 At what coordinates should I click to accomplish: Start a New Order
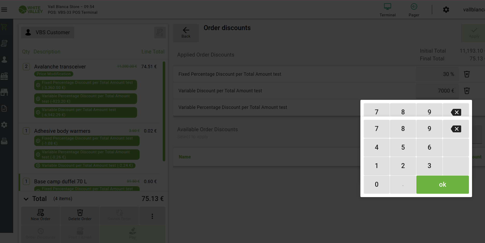[41, 215]
